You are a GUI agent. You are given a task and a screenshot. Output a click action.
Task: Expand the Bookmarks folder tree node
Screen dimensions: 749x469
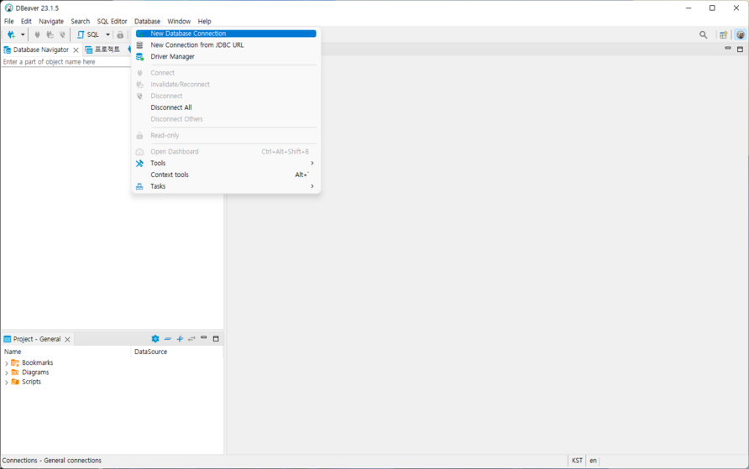pos(7,363)
